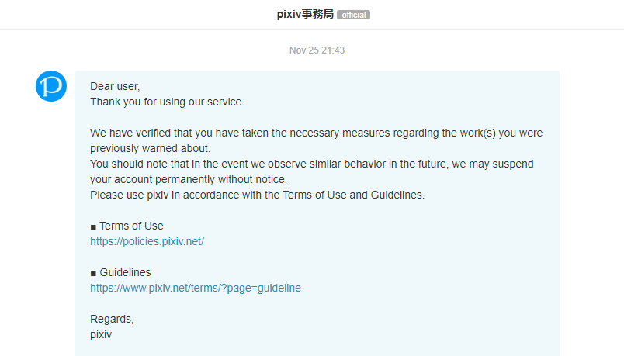Open the pixiv guideline page link
The width and height of the screenshot is (624, 356).
coord(196,288)
